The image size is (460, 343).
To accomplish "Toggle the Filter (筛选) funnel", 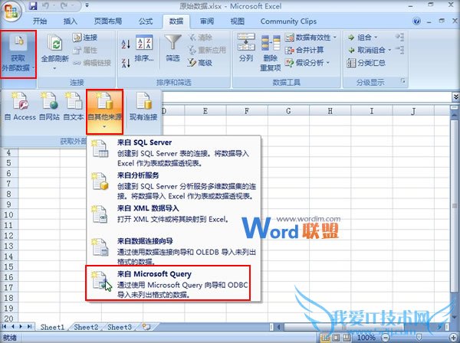I will tap(172, 47).
